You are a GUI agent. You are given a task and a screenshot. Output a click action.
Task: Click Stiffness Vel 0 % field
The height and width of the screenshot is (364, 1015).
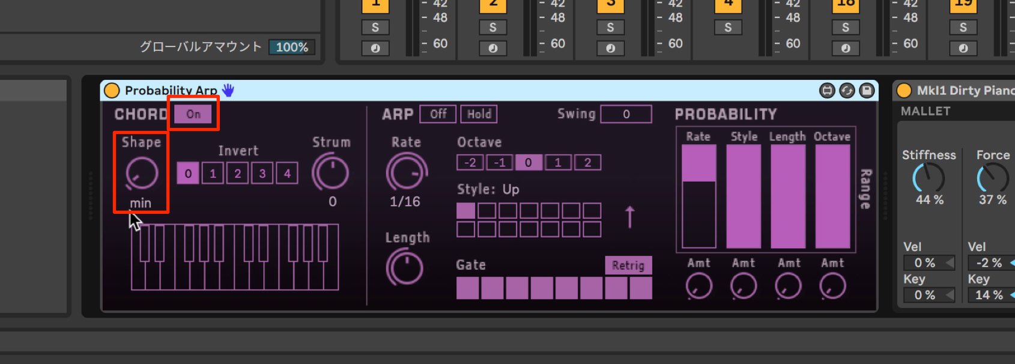(x=929, y=262)
